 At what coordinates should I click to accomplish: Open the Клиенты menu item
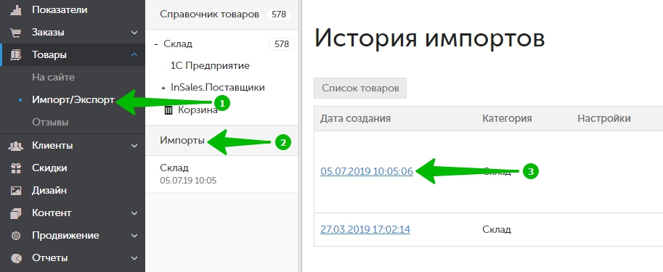52,146
